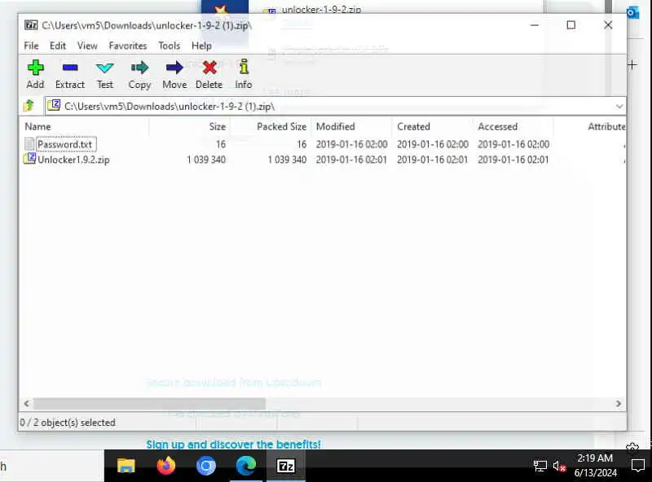652x482 pixels.
Task: Open the Tools menu
Action: click(x=169, y=46)
